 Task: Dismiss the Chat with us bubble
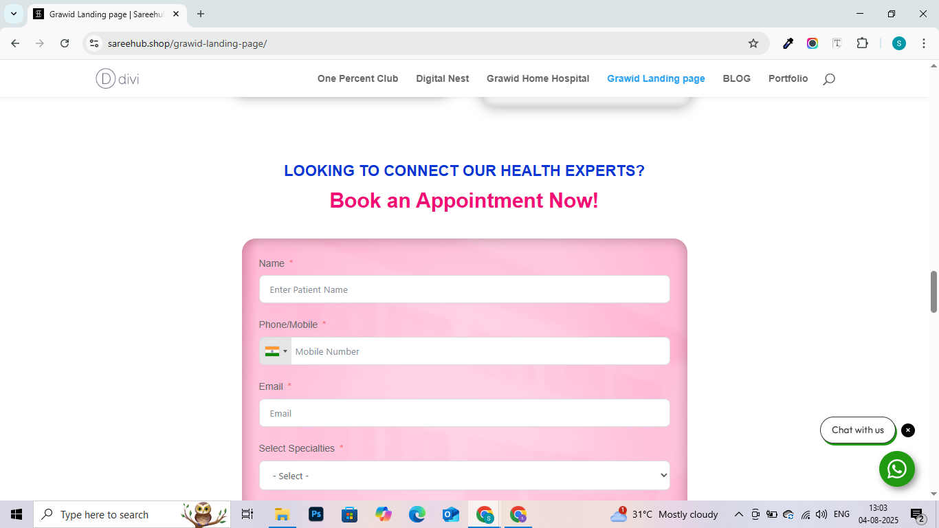tap(908, 430)
